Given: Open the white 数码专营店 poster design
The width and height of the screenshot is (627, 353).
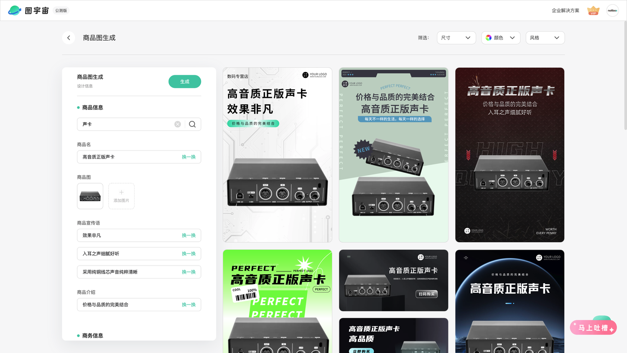Looking at the screenshot, I should tap(278, 155).
